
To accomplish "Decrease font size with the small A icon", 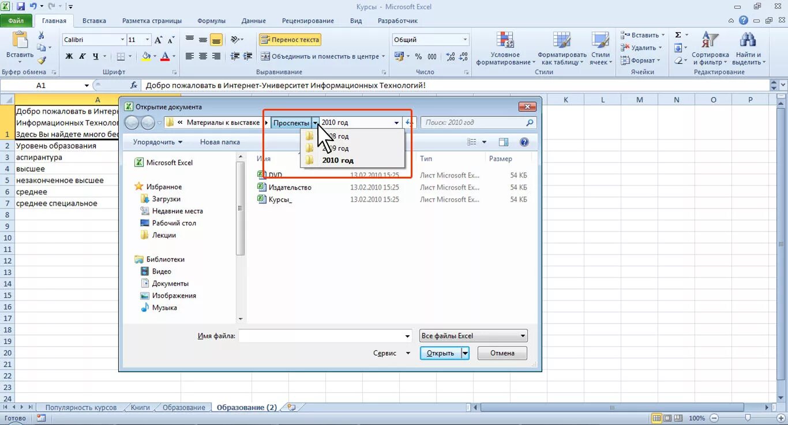I will (171, 40).
